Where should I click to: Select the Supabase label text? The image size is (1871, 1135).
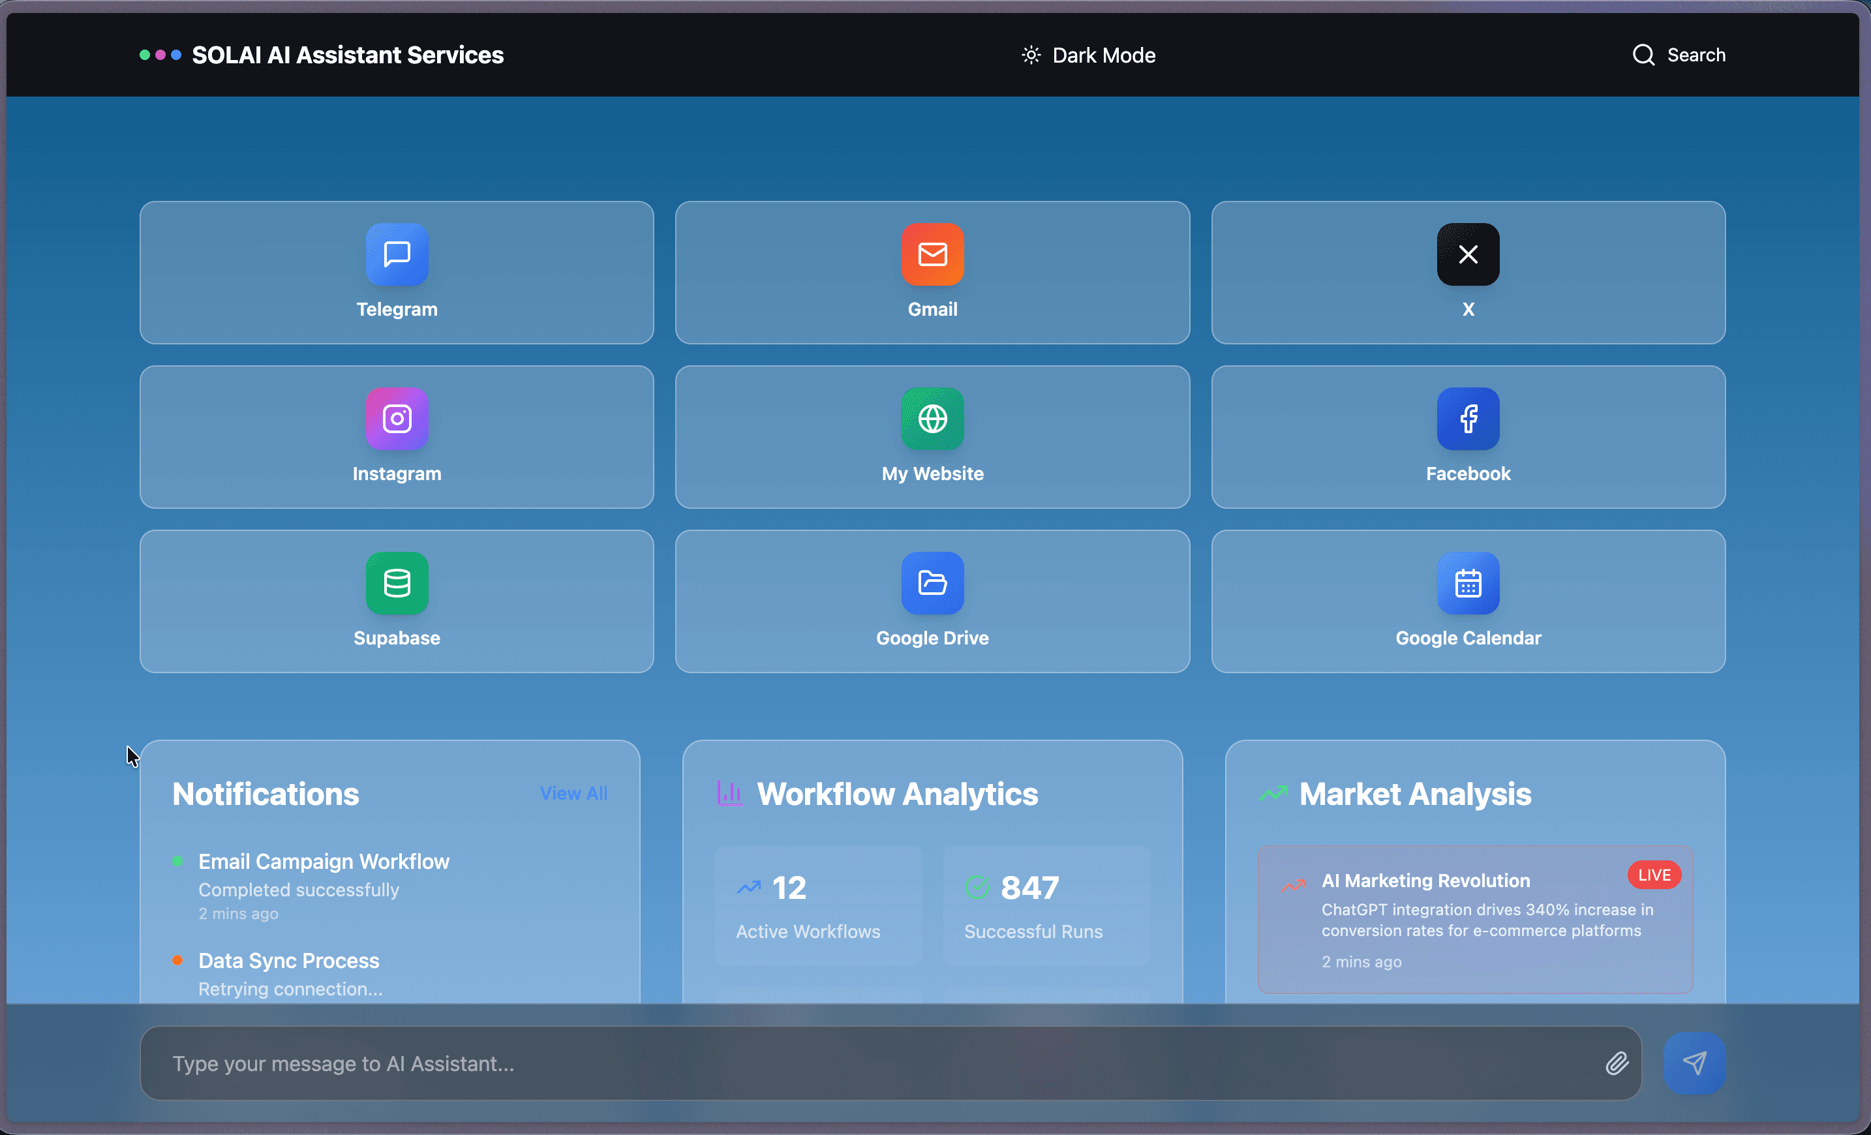click(x=397, y=638)
